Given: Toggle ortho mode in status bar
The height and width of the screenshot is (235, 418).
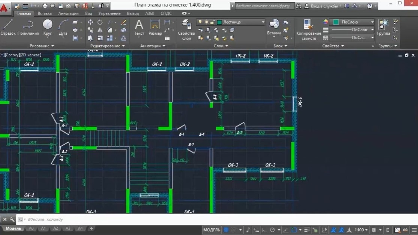Looking at the screenshot, I should [x=264, y=230].
